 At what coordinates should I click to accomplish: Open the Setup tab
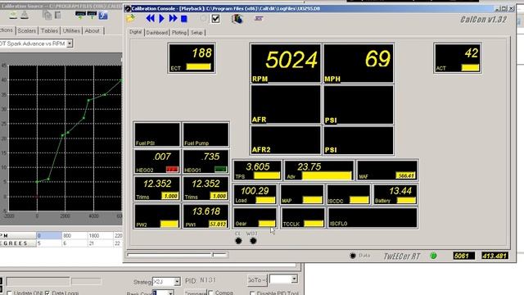(196, 33)
